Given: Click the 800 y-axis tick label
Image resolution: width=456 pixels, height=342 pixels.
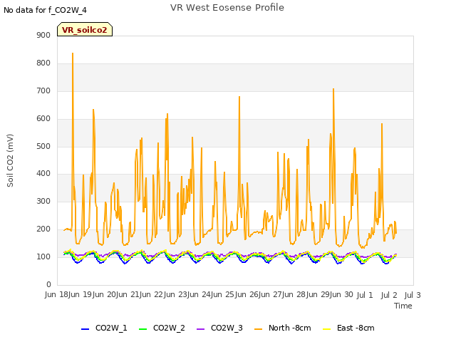Looking at the screenshot, I should pyautogui.click(x=43, y=63).
